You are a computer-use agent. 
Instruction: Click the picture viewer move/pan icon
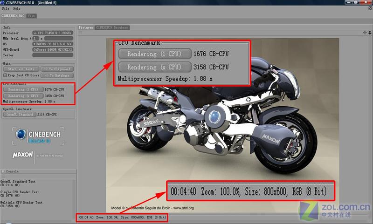click(x=365, y=33)
